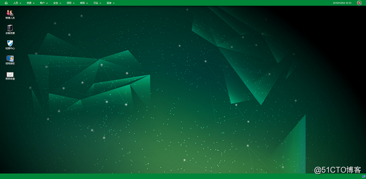Click the user avatar in top-right corner
This screenshot has height=179, width=366.
[x=359, y=3]
